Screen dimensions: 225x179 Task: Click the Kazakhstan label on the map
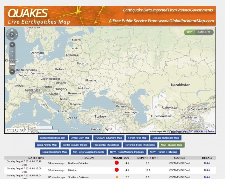181,85
